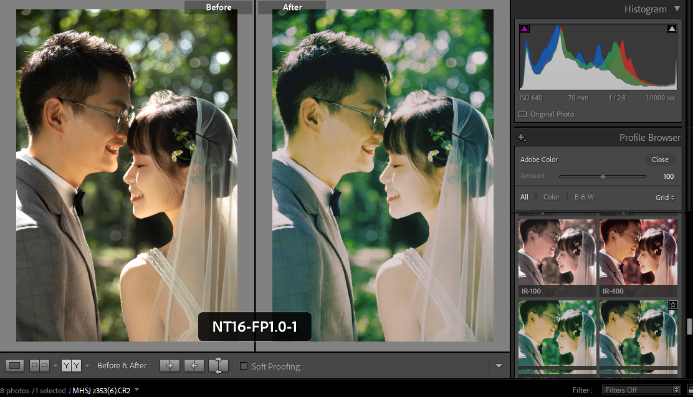Click the RA reference view button
Image resolution: width=693 pixels, height=397 pixels.
click(39, 366)
